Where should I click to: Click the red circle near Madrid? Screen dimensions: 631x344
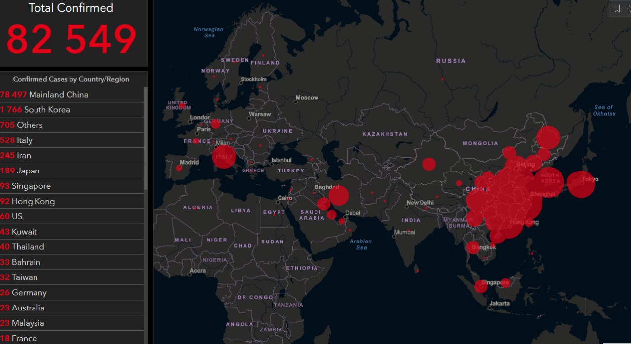(x=179, y=168)
